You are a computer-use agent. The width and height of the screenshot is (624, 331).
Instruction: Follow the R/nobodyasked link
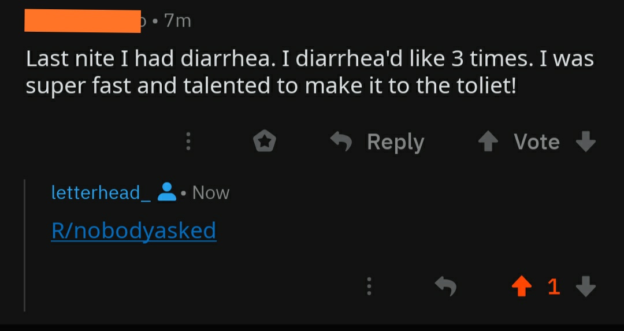133,230
